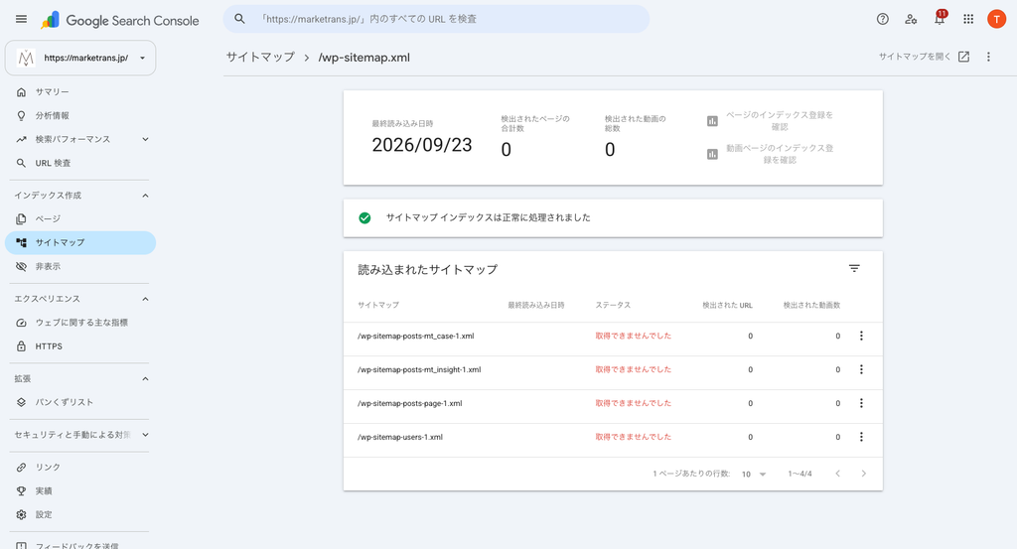
Task: Open options for wp-sitemap-posts-page-1.xml row
Action: pos(861,403)
